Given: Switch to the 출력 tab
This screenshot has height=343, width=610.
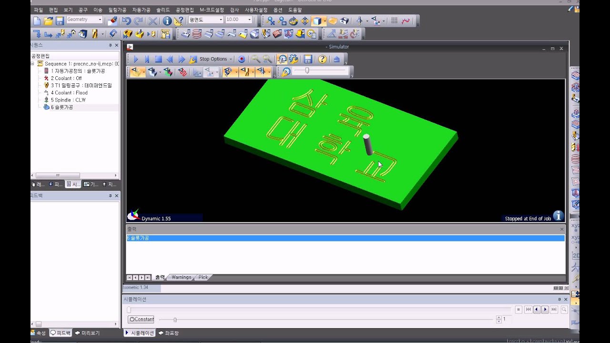Looking at the screenshot, I should tap(160, 277).
